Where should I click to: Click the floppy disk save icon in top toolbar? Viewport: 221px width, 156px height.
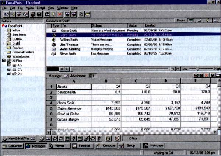click(x=39, y=14)
